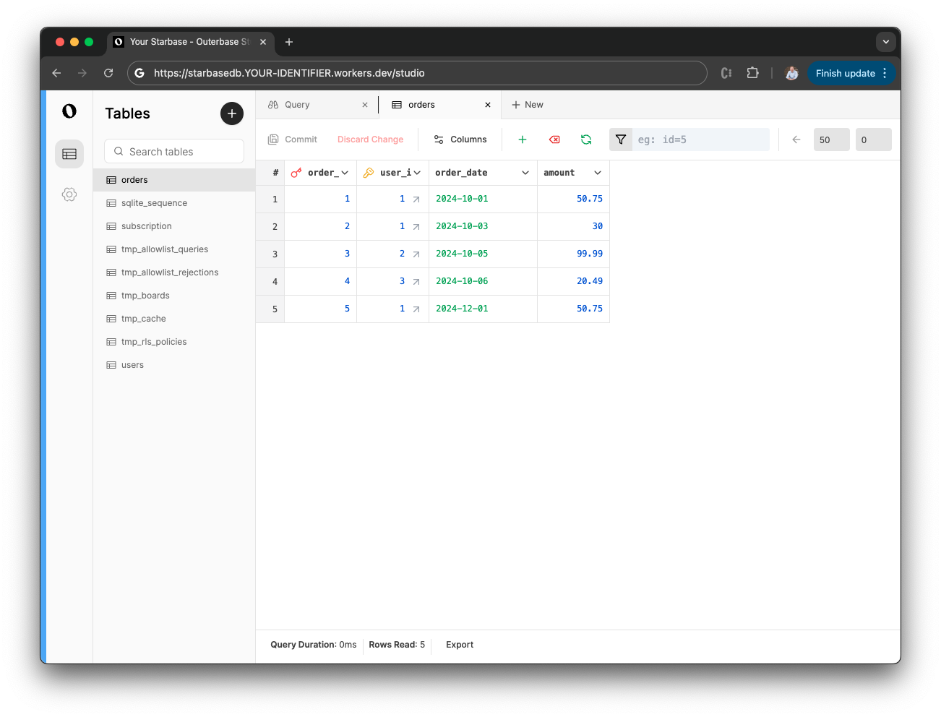
Task: Switch to the Query tab
Action: click(317, 105)
